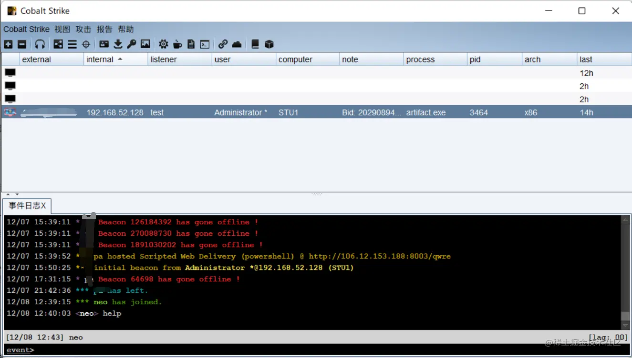The image size is (632, 358).
Task: Click the event log scrollbar up arrow
Action: coord(625,219)
